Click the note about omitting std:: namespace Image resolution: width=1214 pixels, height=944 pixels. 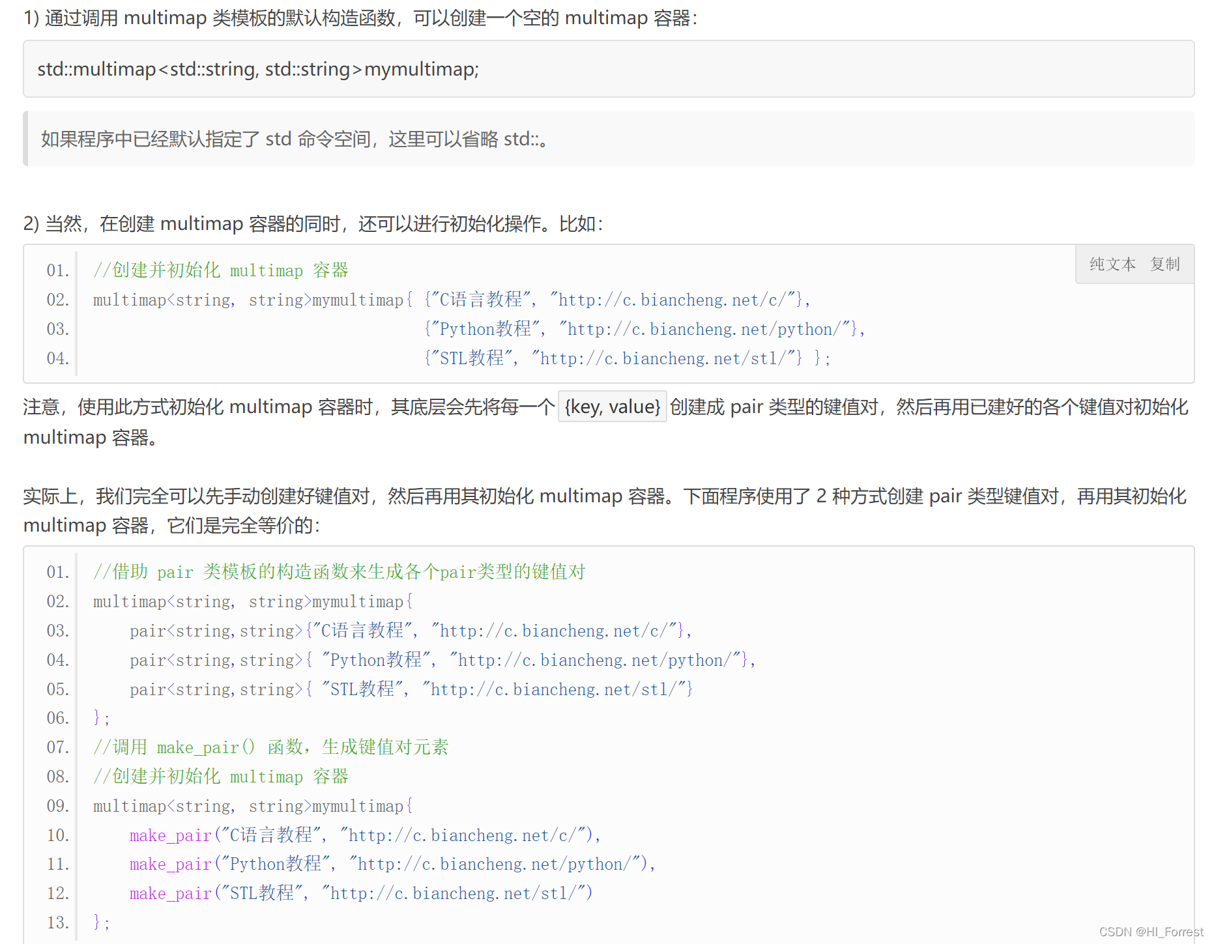(295, 139)
